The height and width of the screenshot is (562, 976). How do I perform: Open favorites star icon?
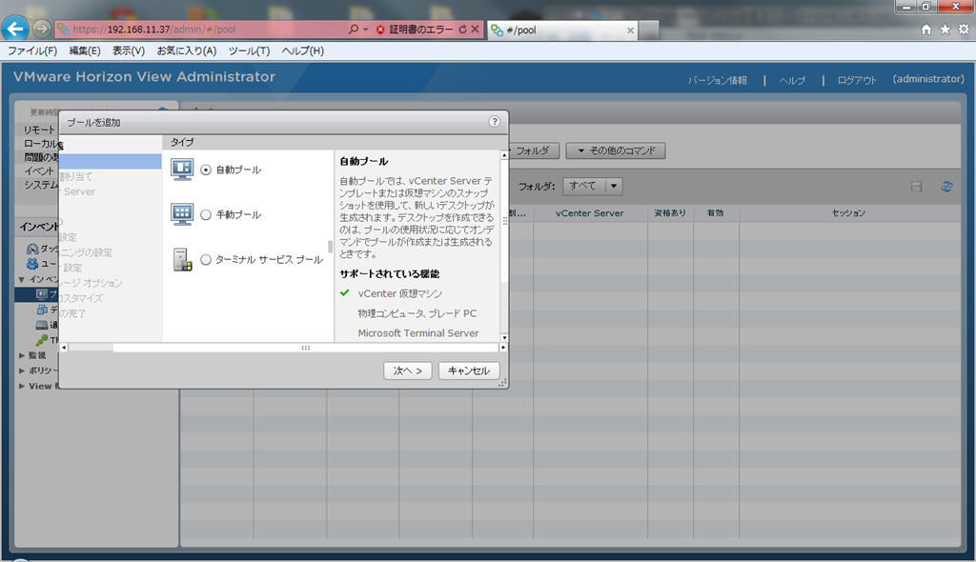pyautogui.click(x=945, y=30)
